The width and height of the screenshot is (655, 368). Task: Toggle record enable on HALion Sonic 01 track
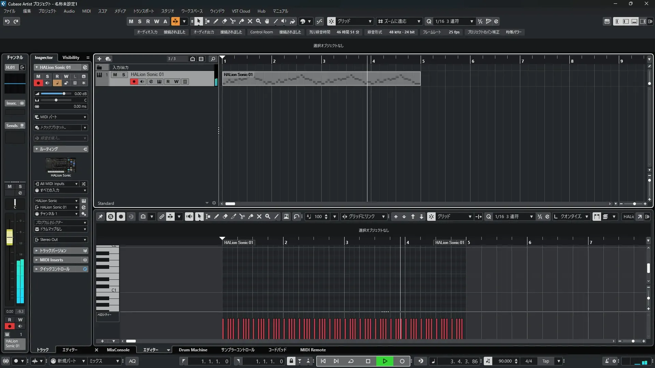[x=134, y=81]
